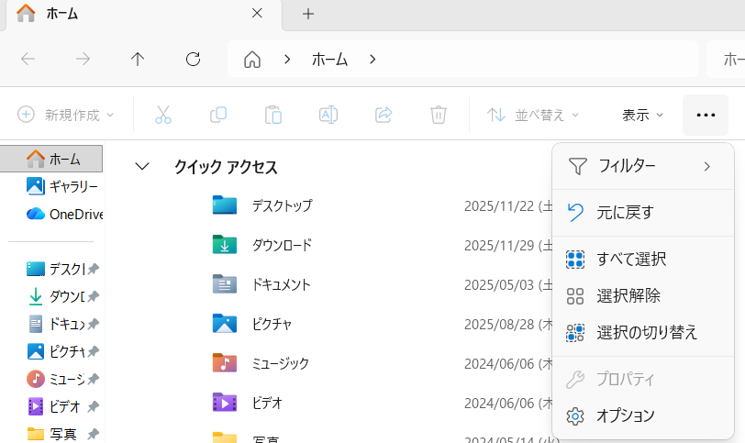The image size is (745, 443).
Task: Click the Cut scissors icon
Action: click(163, 115)
